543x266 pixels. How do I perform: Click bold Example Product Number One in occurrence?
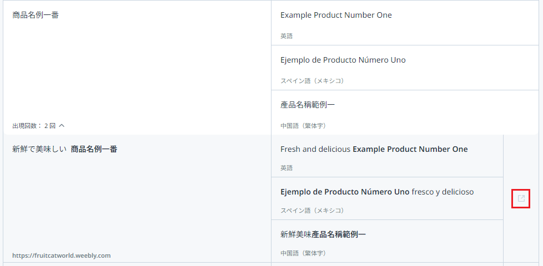coord(410,149)
